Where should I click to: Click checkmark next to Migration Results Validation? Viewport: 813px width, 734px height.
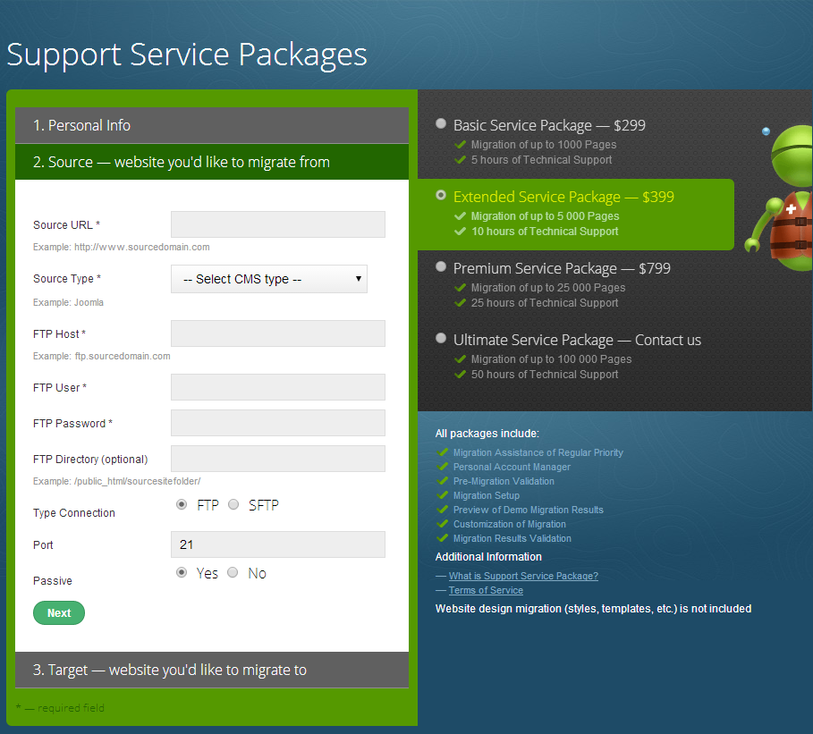443,538
